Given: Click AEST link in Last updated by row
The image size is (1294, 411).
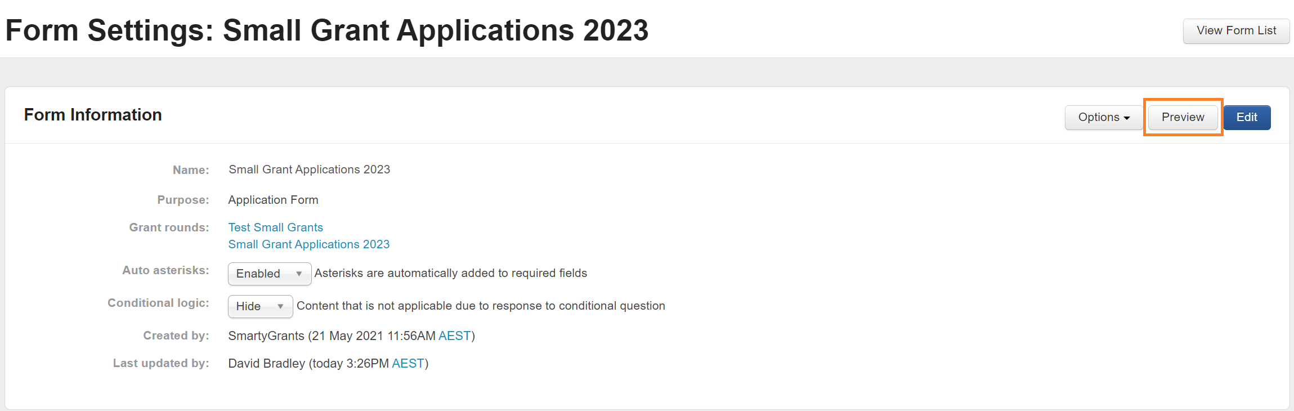Looking at the screenshot, I should point(408,364).
